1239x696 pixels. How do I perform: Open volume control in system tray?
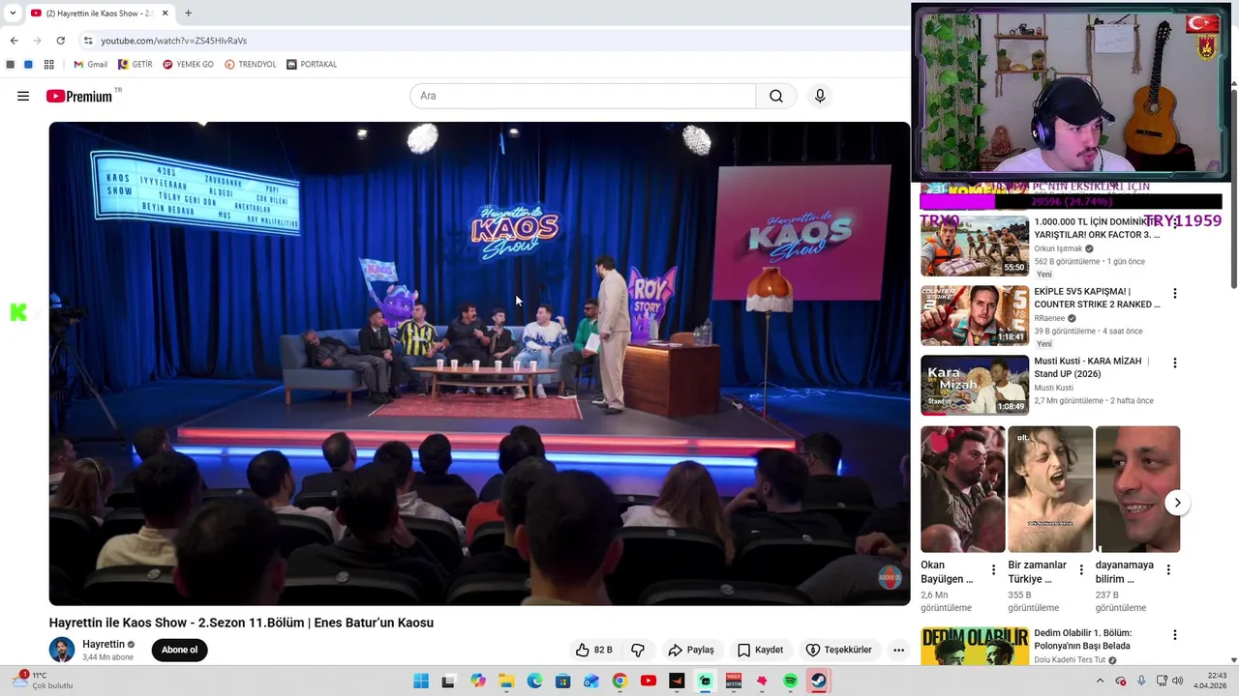(1179, 681)
